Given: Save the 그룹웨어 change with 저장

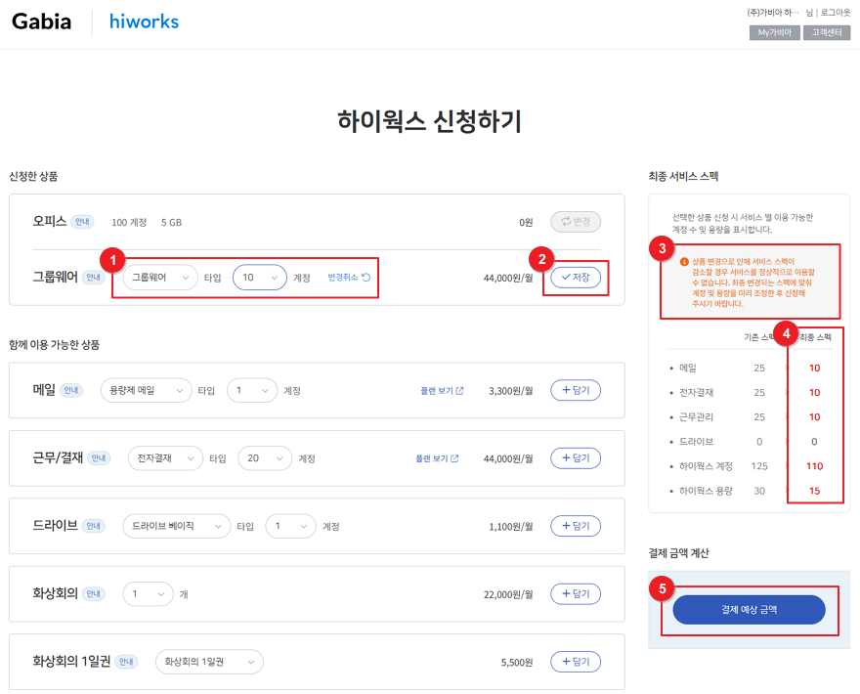Looking at the screenshot, I should coord(576,278).
